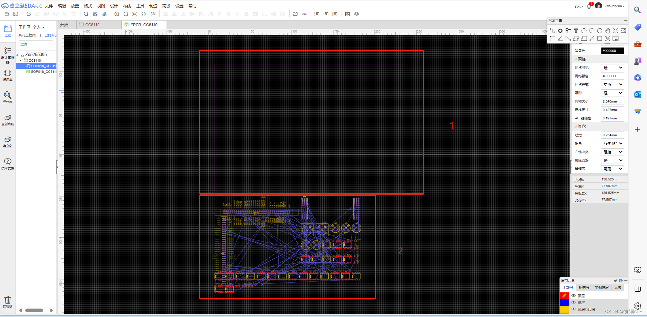Click the Zoom Out magnifier icon
The height and width of the screenshot is (317, 647).
pos(126,14)
